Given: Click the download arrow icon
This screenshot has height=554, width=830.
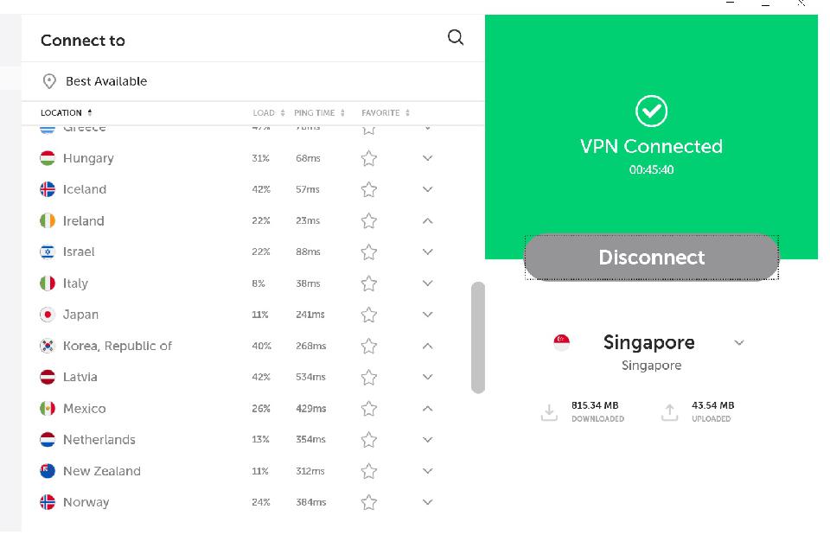Looking at the screenshot, I should (549, 412).
